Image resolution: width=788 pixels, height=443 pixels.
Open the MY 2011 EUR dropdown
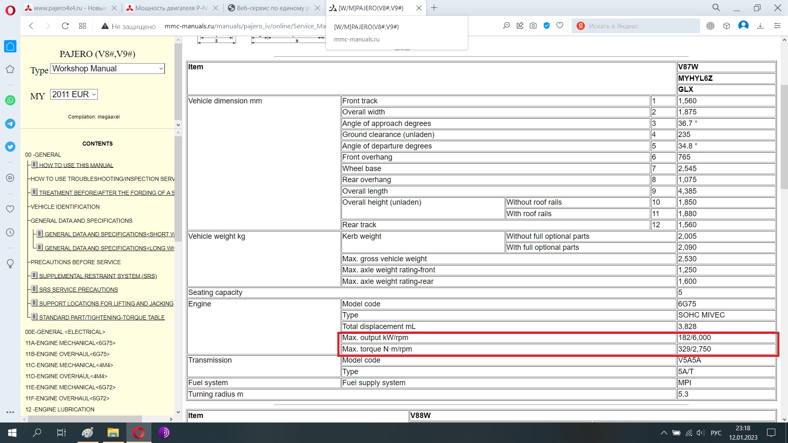74,94
